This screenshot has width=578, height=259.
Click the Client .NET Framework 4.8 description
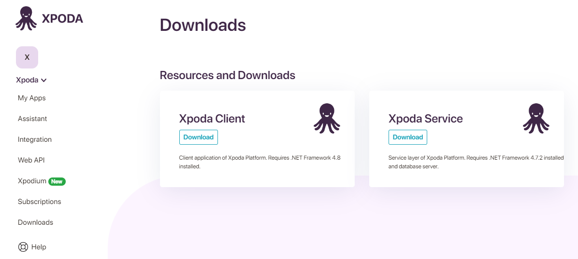(x=260, y=162)
